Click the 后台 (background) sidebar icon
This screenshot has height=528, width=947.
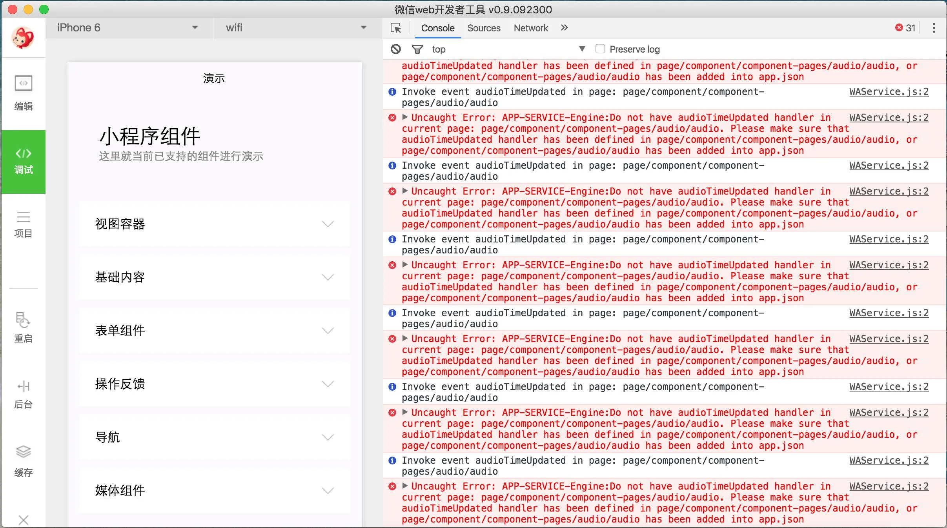(23, 395)
